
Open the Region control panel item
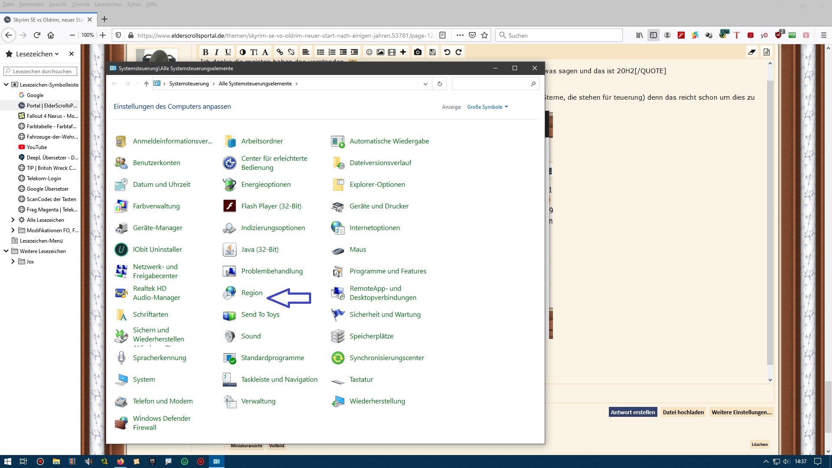click(x=251, y=293)
